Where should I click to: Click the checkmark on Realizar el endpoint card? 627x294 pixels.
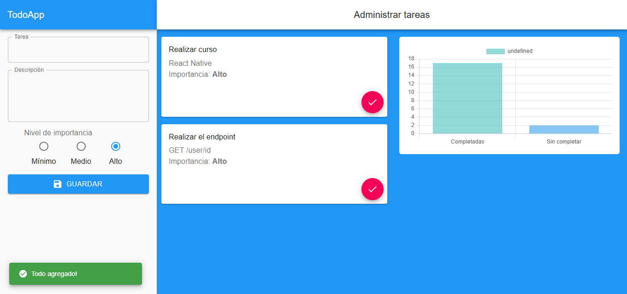tap(373, 189)
